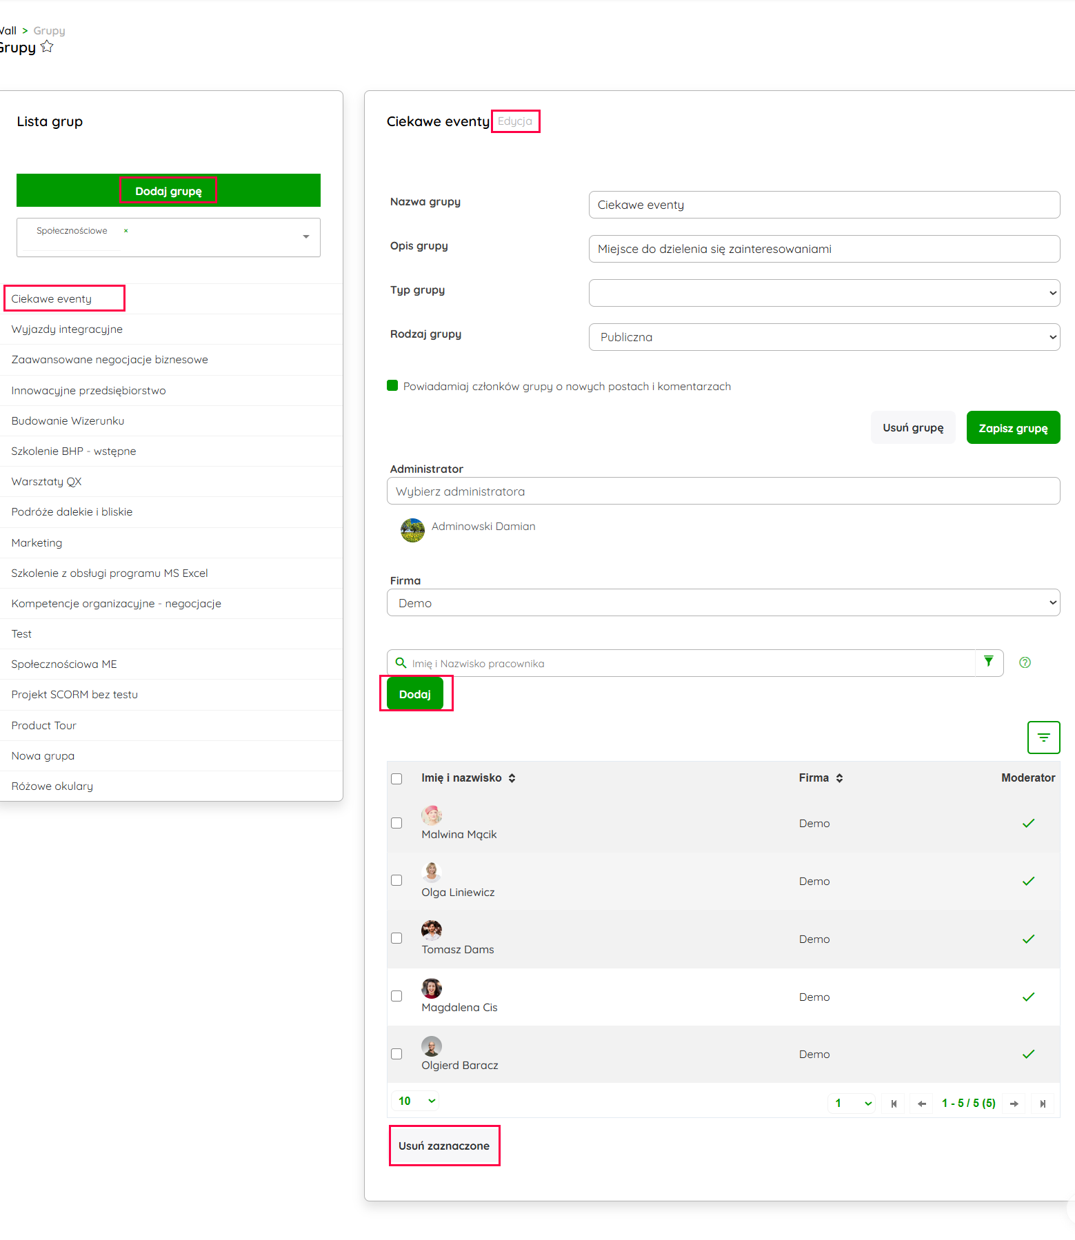Go to the next page arrow
This screenshot has width=1075, height=1240.
1014,1104
